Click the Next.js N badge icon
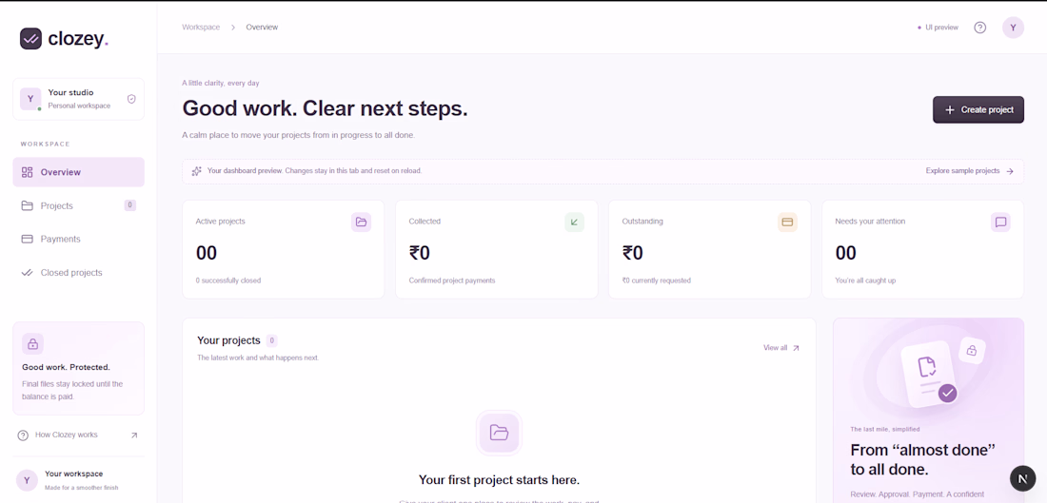Viewport: 1047px width, 503px height. pyautogui.click(x=1022, y=478)
